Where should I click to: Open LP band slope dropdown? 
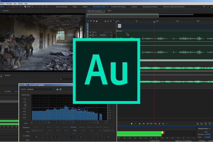click(108, 130)
